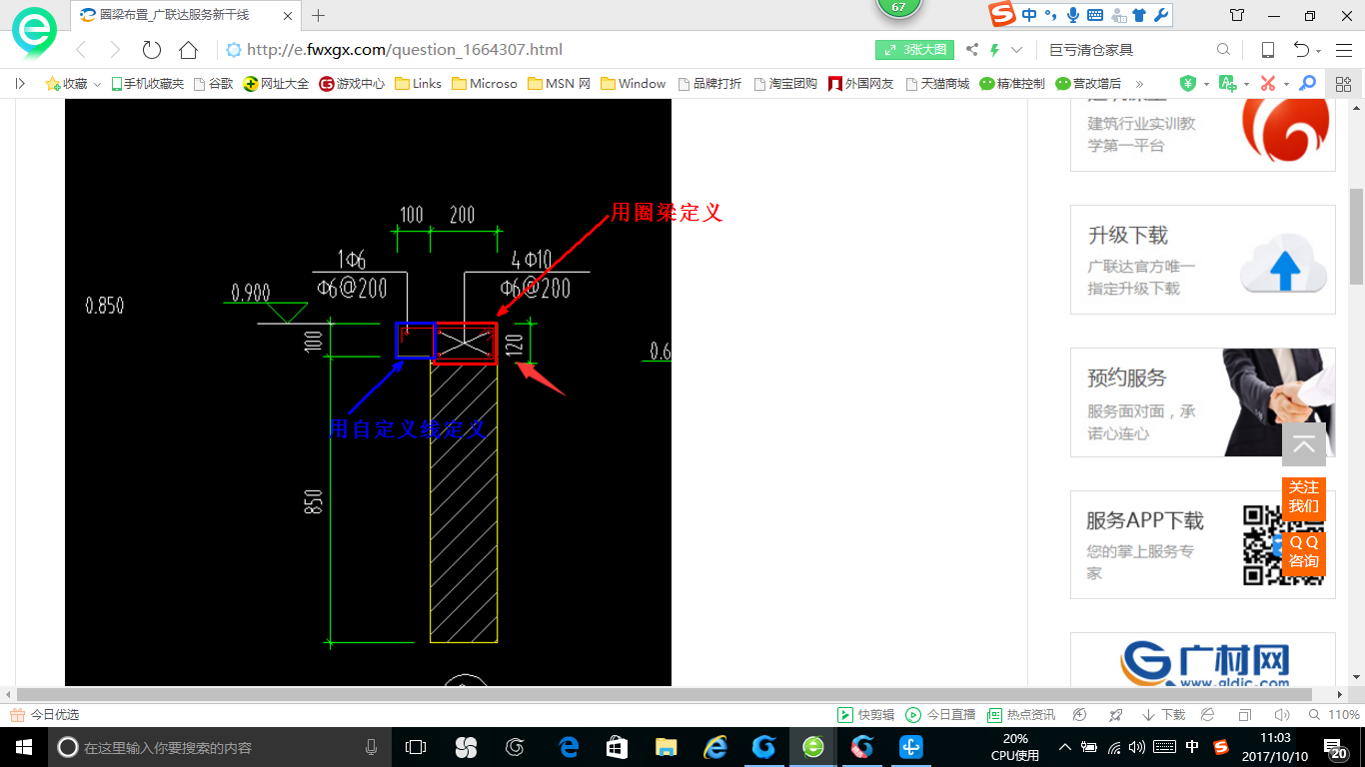Click the 升级下载 sidebar card
Viewport: 1365px width, 767px height.
pyautogui.click(x=1203, y=260)
